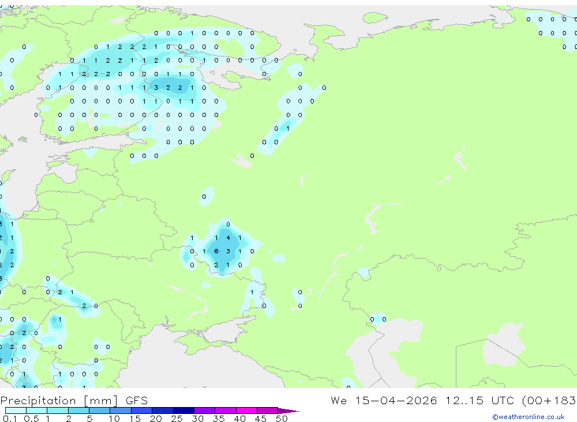Click the '0.1' legend scale label
Viewport: 577px width, 422px height.
click(10, 419)
